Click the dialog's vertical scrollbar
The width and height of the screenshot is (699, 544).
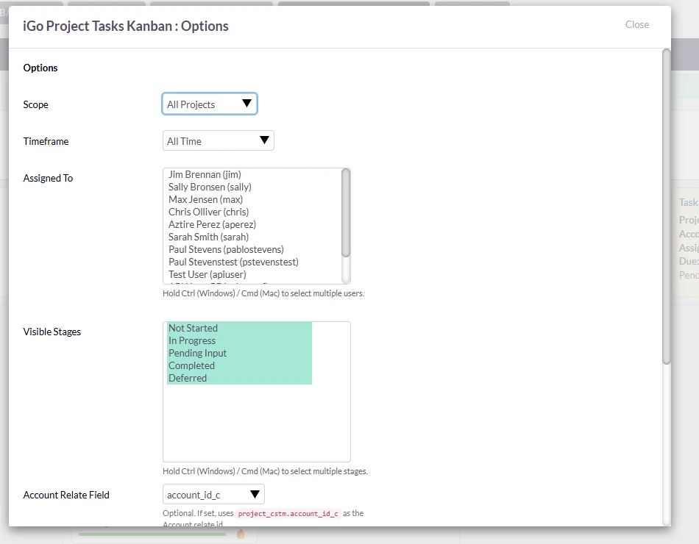pos(666,206)
